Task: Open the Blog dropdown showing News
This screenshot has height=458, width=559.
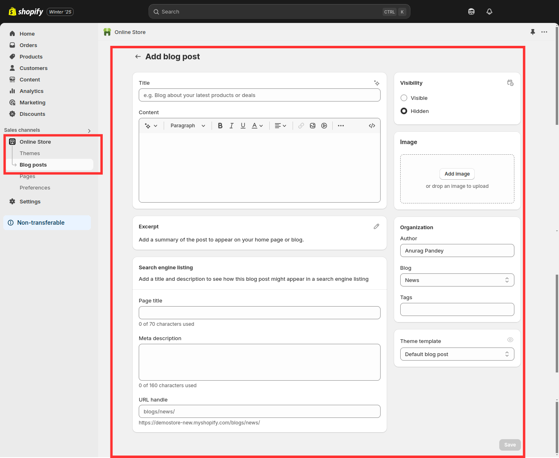Action: (457, 280)
